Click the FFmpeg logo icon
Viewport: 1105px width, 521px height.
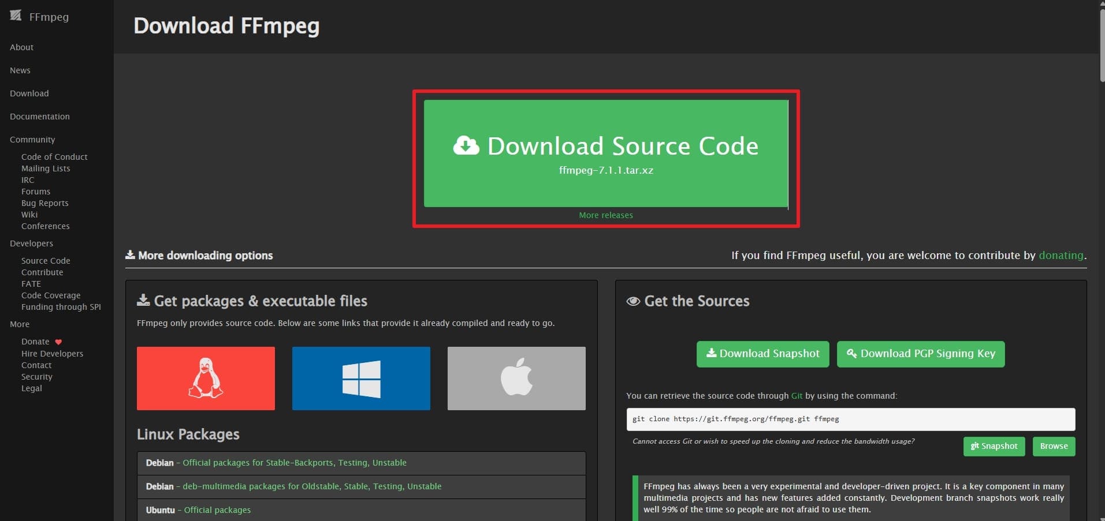tap(16, 17)
